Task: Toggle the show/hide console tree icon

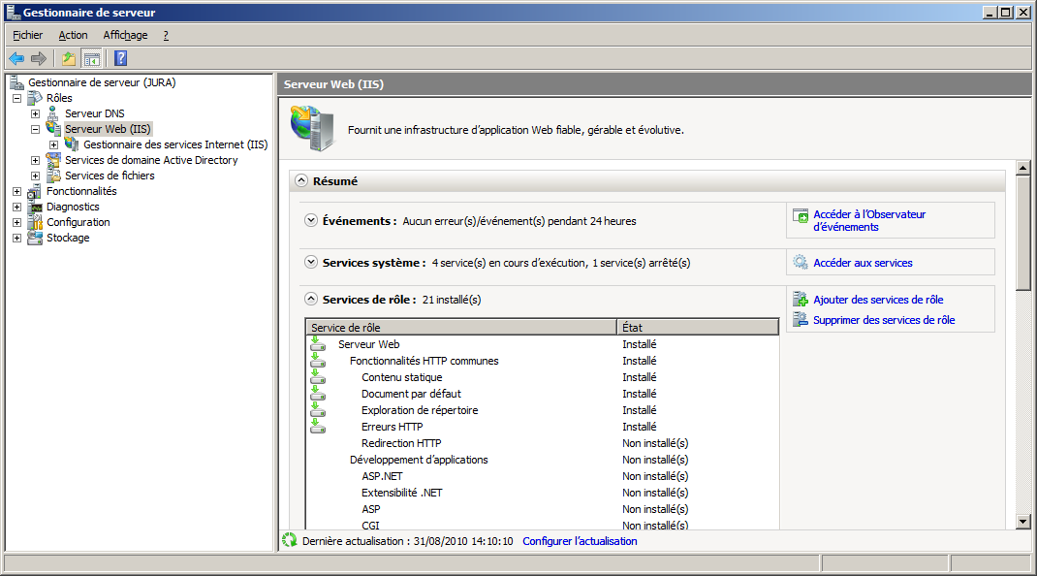Action: (91, 58)
